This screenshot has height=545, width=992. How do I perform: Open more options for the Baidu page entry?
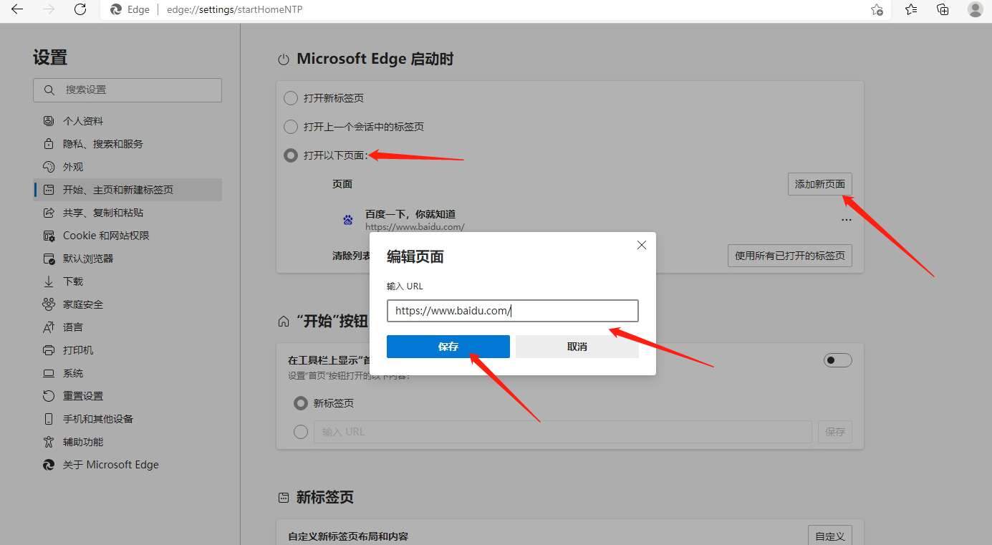click(x=847, y=220)
